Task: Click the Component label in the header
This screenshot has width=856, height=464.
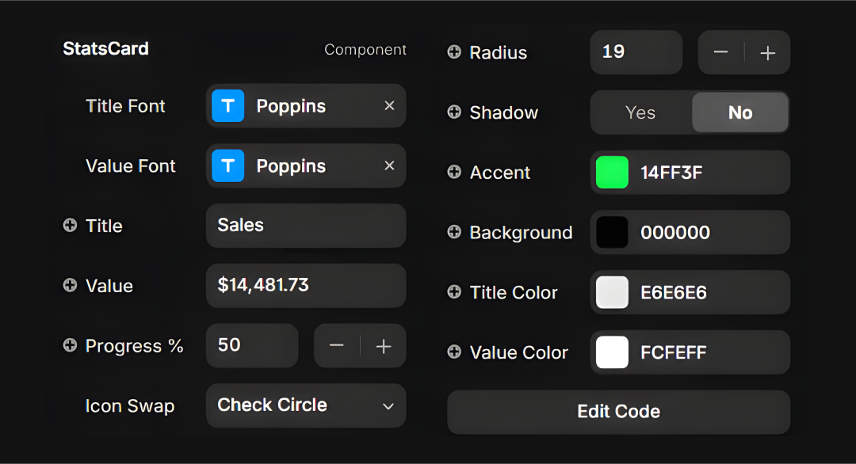Action: (365, 50)
